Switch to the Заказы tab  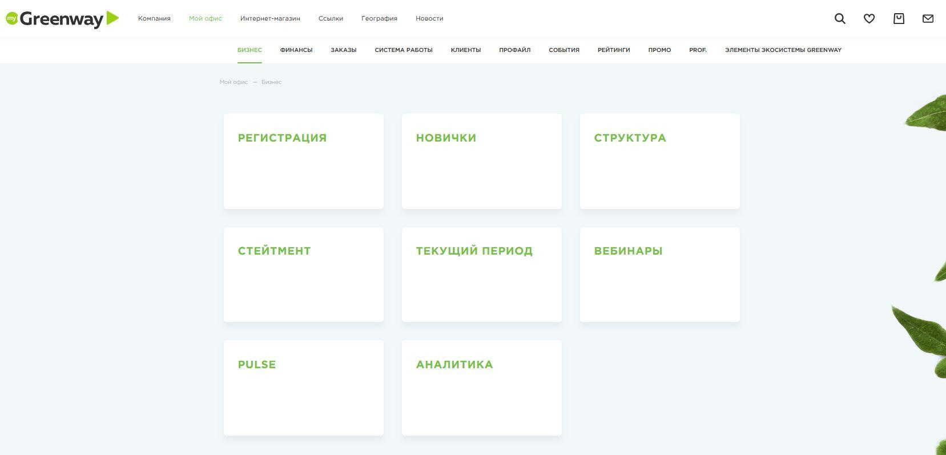tap(343, 50)
